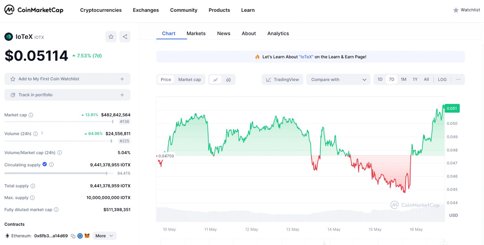Expand the More contracts dropdown
Image resolution: width=484 pixels, height=245 pixels.
104,236
